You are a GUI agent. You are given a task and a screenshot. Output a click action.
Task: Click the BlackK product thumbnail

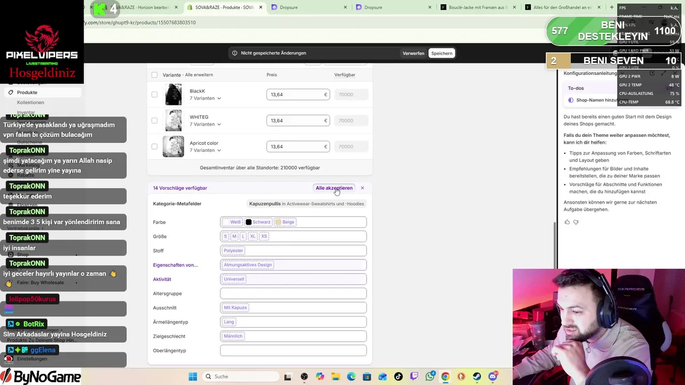(x=173, y=94)
